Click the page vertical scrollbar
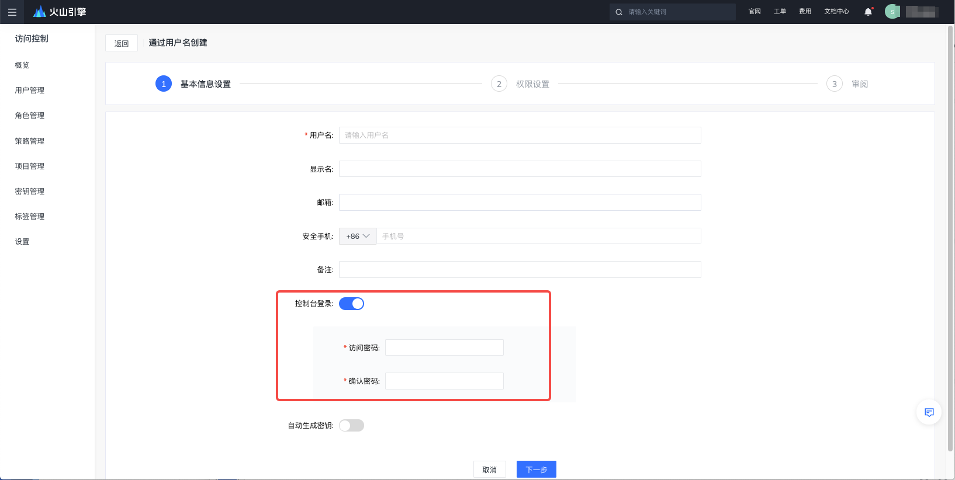This screenshot has width=955, height=480. click(950, 239)
